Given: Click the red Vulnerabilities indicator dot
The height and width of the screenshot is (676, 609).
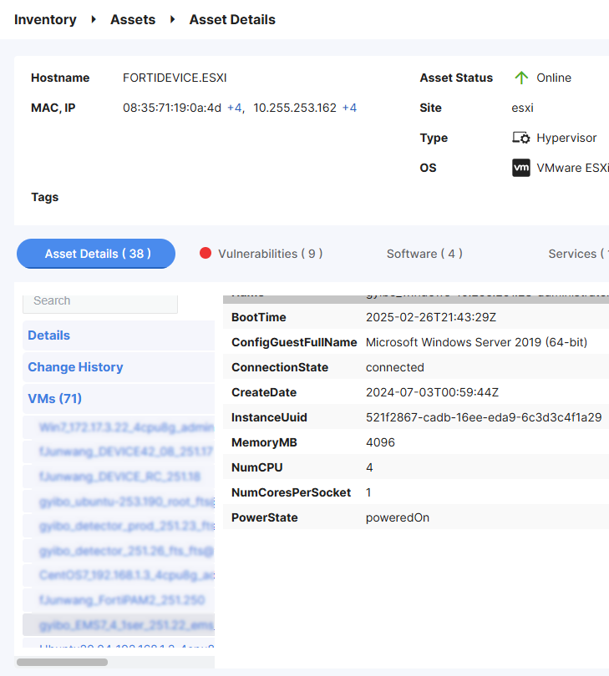Looking at the screenshot, I should [x=206, y=254].
